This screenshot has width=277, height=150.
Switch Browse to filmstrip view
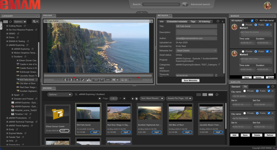click(x=211, y=95)
